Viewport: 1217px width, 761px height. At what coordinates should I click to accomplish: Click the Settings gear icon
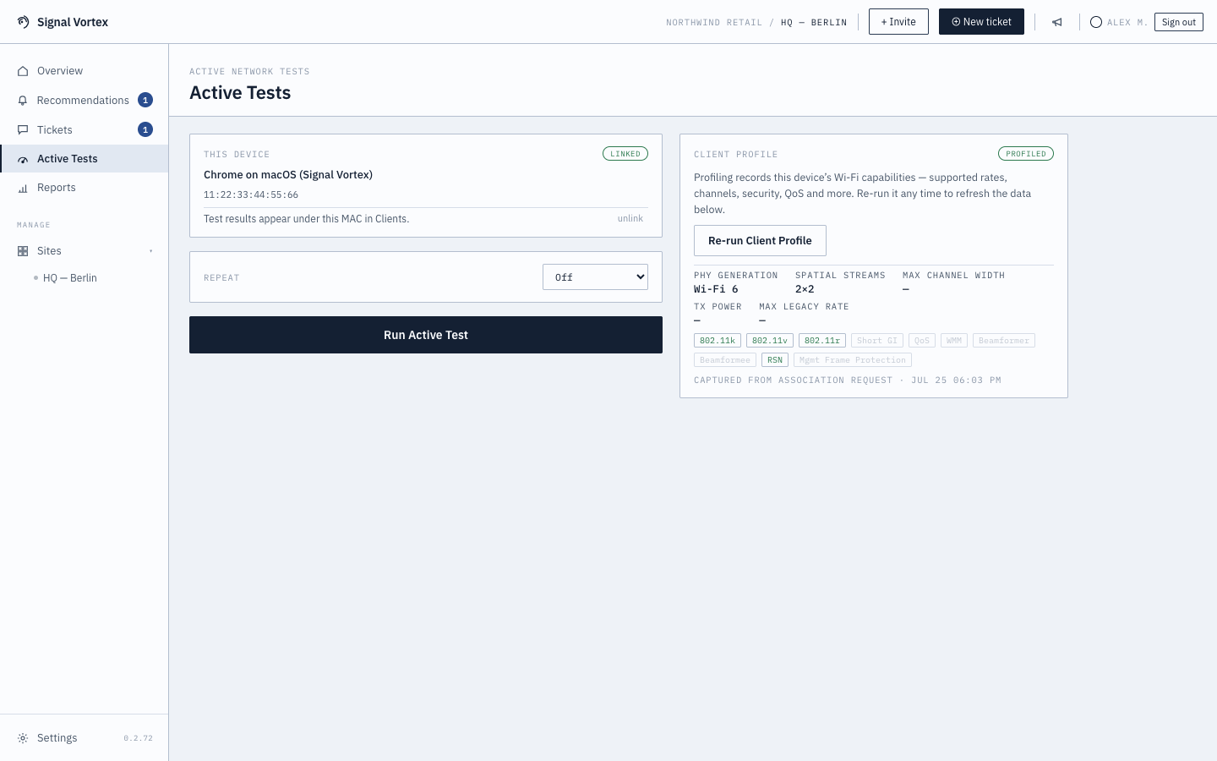tap(23, 738)
